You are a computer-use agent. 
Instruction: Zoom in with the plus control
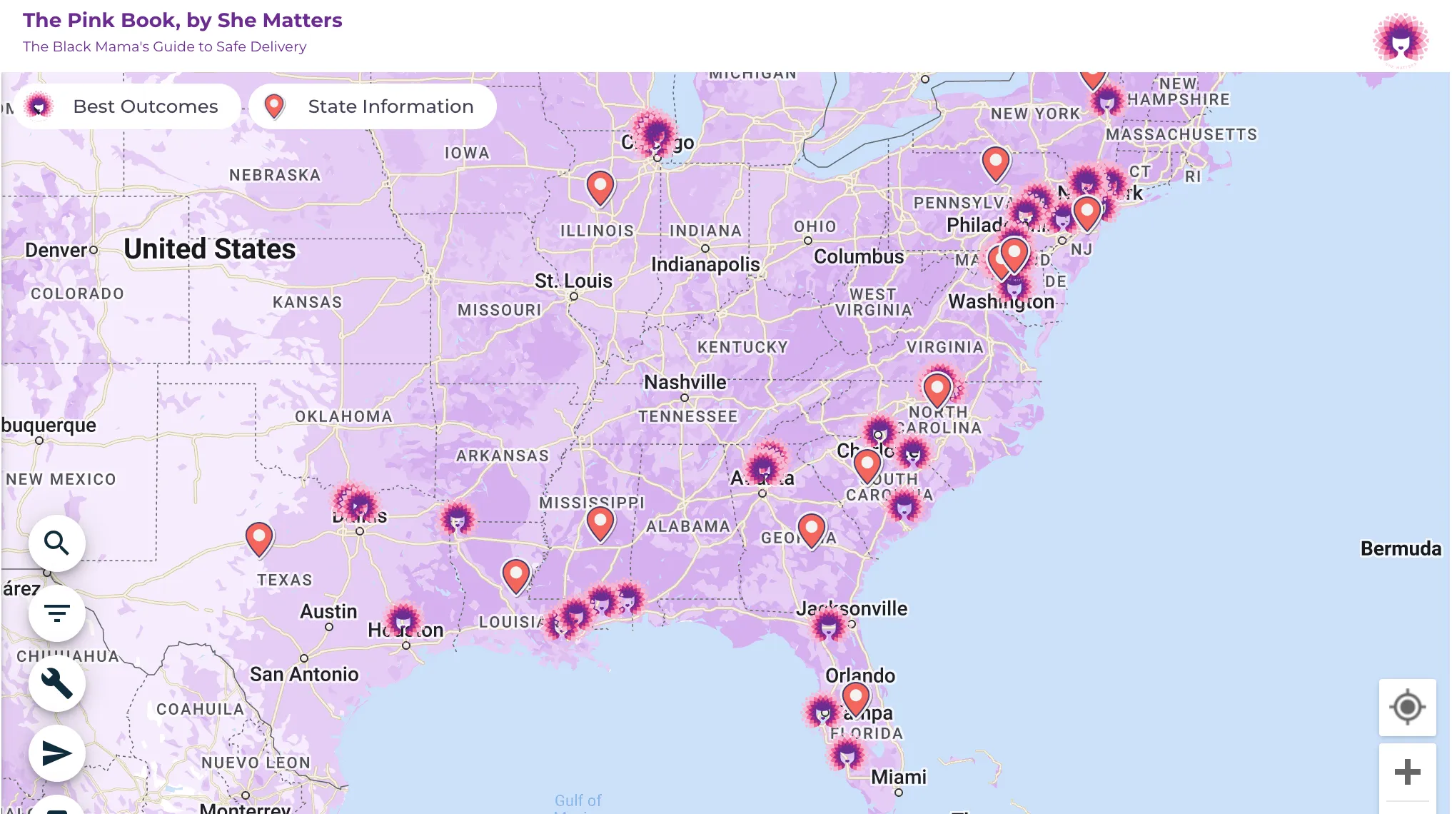pos(1407,771)
